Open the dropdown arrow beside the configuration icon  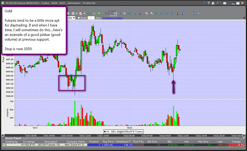[x=221, y=3]
